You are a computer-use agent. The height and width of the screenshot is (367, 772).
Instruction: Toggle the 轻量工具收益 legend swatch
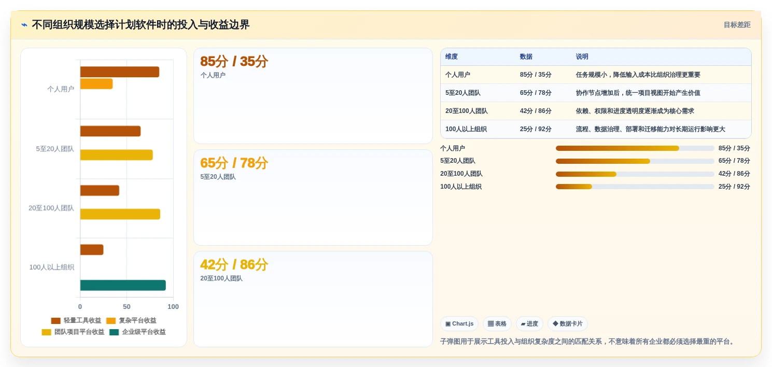pos(55,321)
